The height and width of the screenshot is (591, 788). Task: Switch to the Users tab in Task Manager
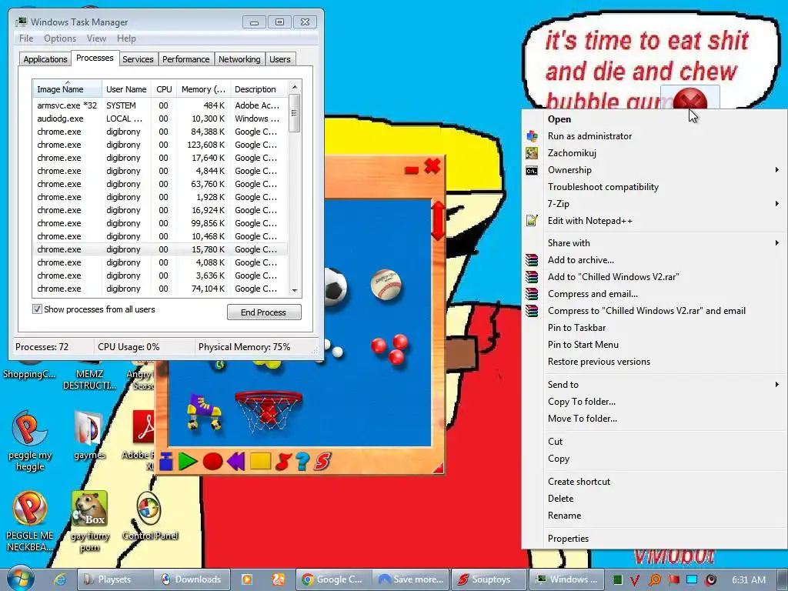coord(279,59)
